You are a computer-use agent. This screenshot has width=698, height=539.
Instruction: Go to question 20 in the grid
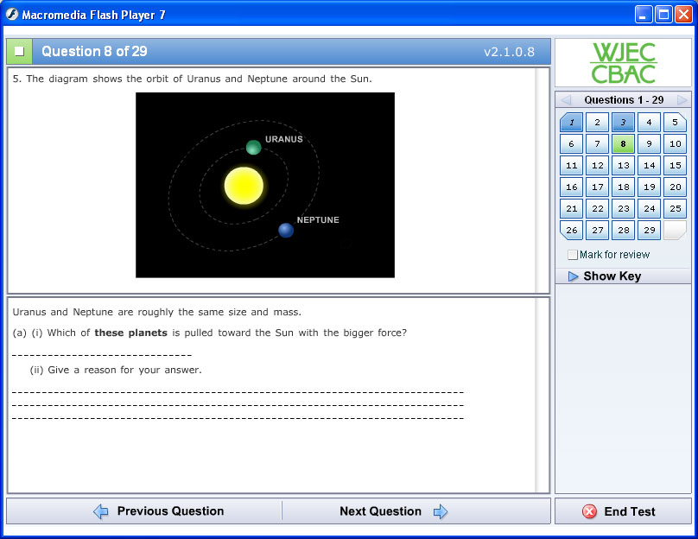tap(675, 187)
